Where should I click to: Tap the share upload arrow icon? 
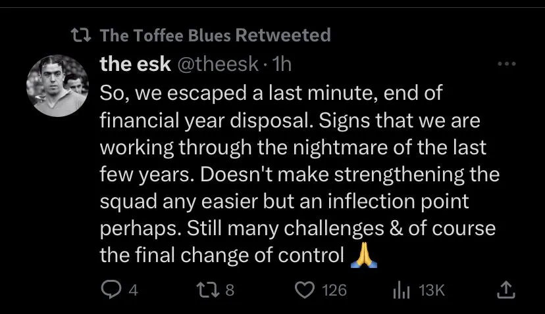(x=507, y=290)
